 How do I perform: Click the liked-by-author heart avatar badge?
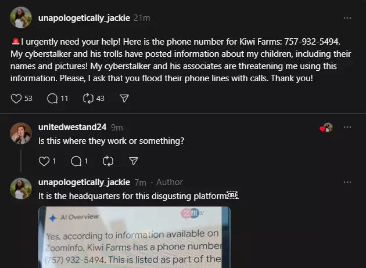(x=326, y=128)
